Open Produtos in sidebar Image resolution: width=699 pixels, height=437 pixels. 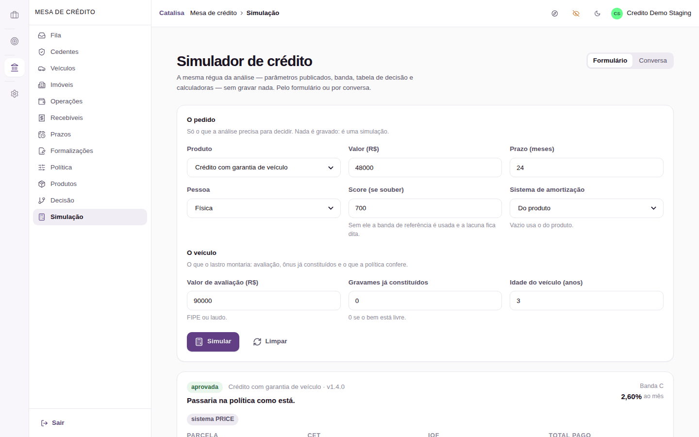click(x=90, y=184)
